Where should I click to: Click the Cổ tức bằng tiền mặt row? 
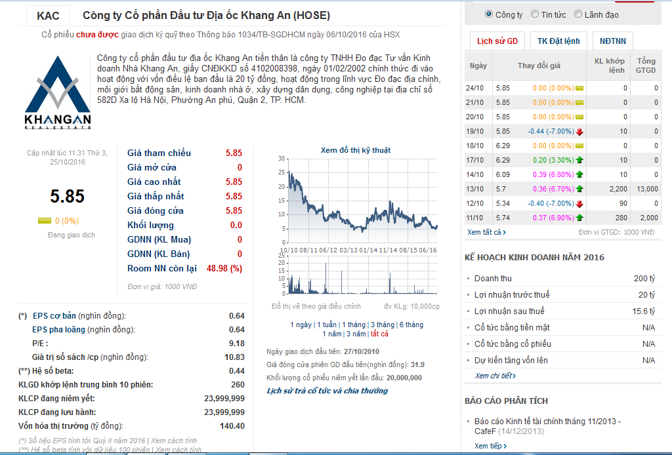tap(562, 327)
